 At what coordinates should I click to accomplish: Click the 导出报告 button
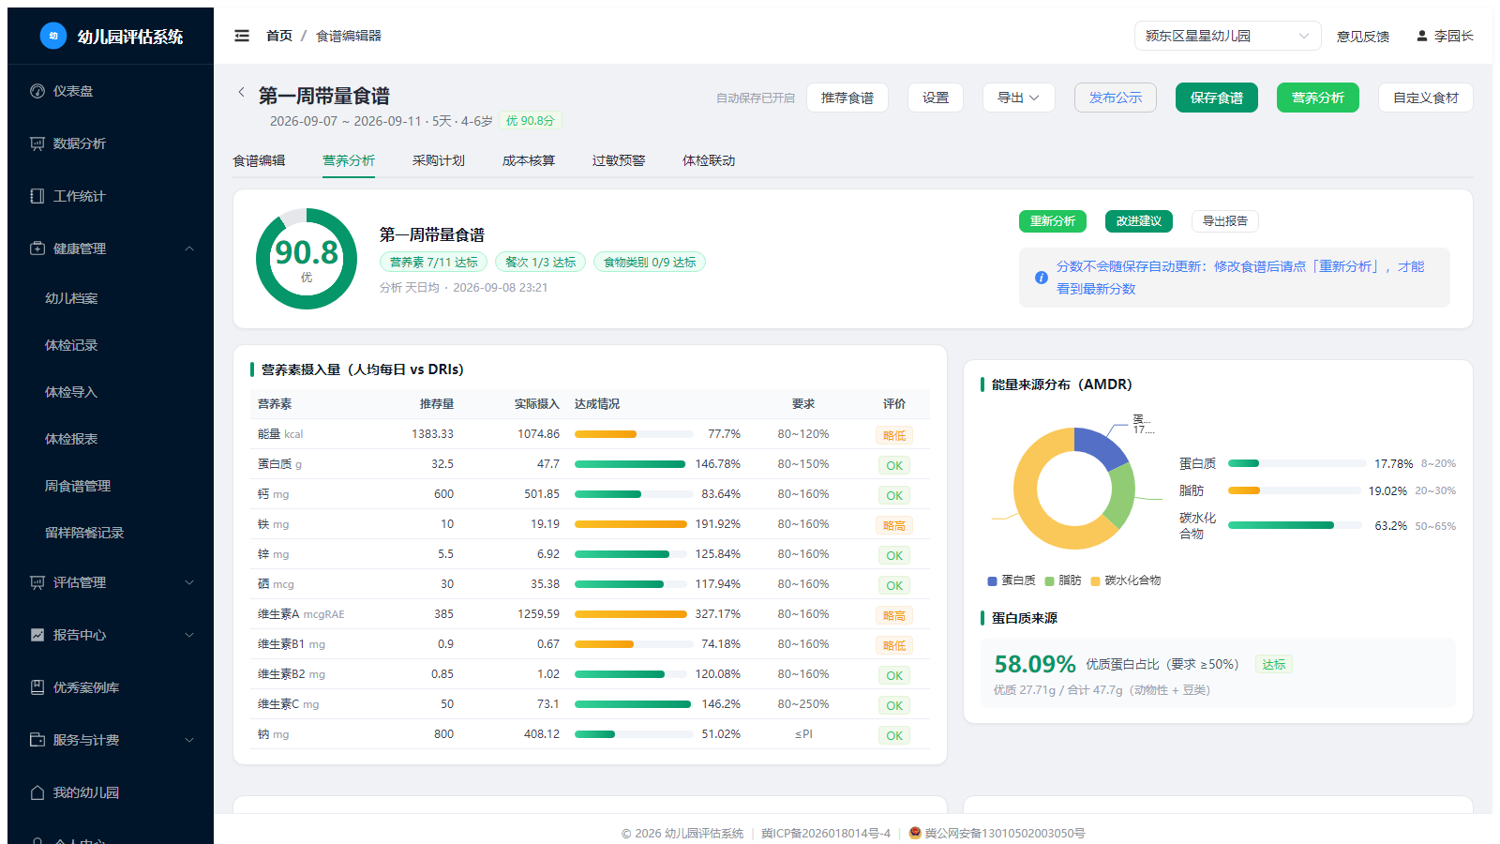1225,221
